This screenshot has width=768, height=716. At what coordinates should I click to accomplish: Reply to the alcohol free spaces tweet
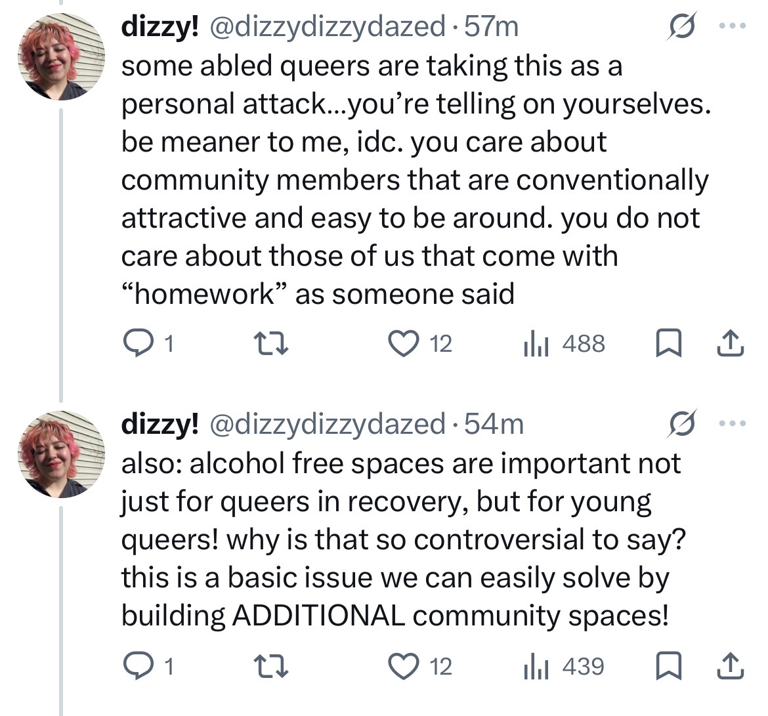click(148, 667)
